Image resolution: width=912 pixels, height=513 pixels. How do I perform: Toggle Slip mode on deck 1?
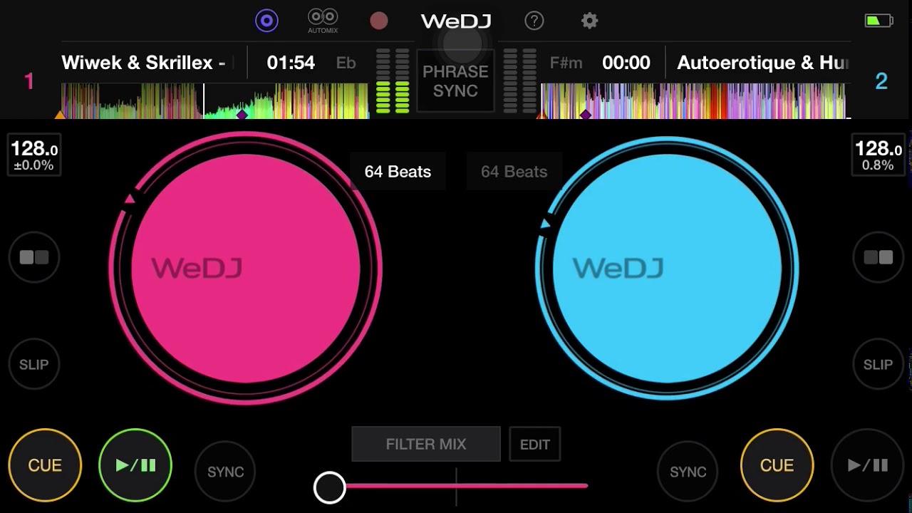pos(34,364)
